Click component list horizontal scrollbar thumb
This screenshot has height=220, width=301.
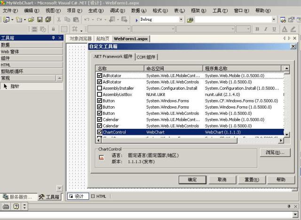pos(169,141)
